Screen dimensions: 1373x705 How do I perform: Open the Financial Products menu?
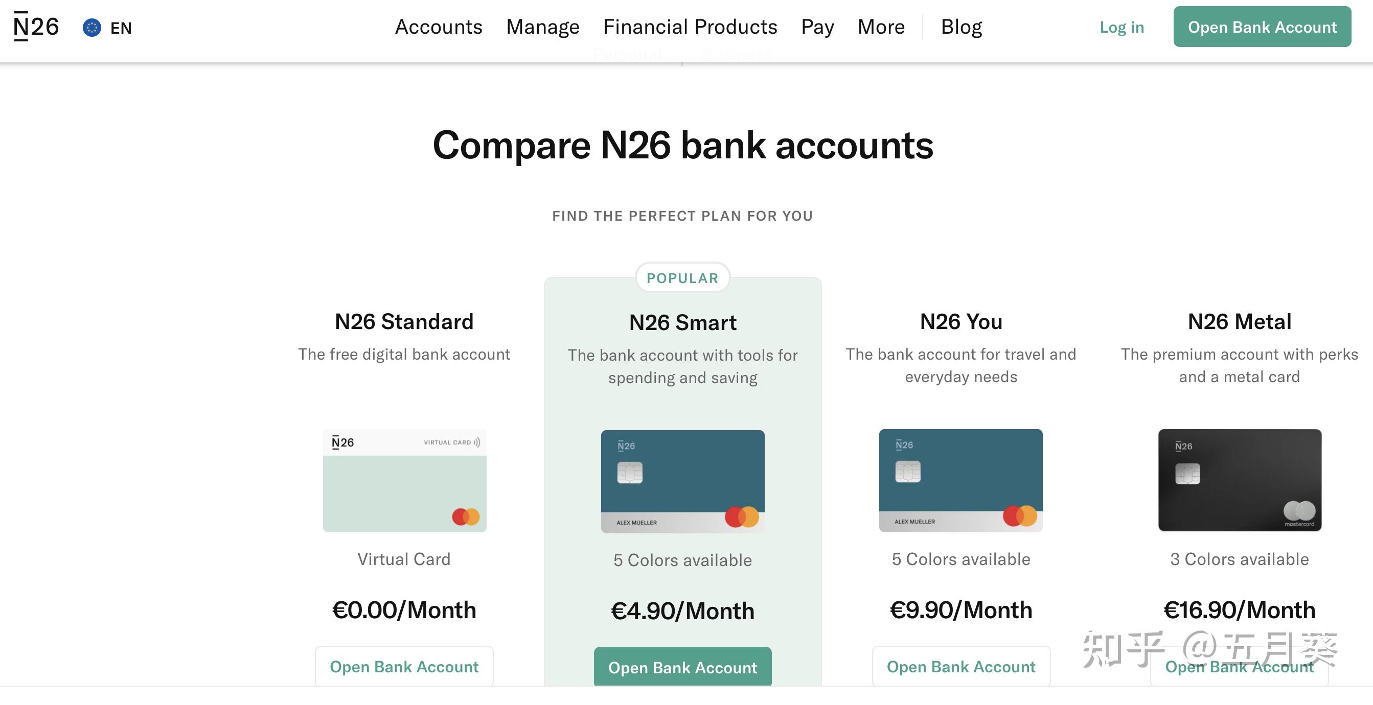click(690, 27)
